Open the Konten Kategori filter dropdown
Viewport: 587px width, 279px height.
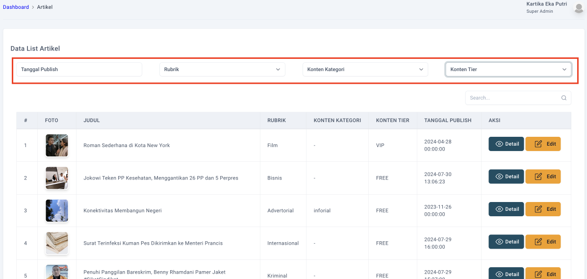coord(365,69)
